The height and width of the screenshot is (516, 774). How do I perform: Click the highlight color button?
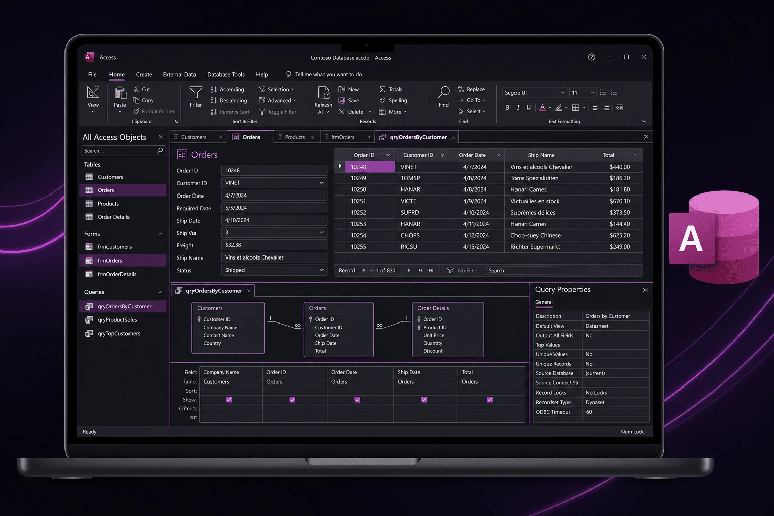559,107
